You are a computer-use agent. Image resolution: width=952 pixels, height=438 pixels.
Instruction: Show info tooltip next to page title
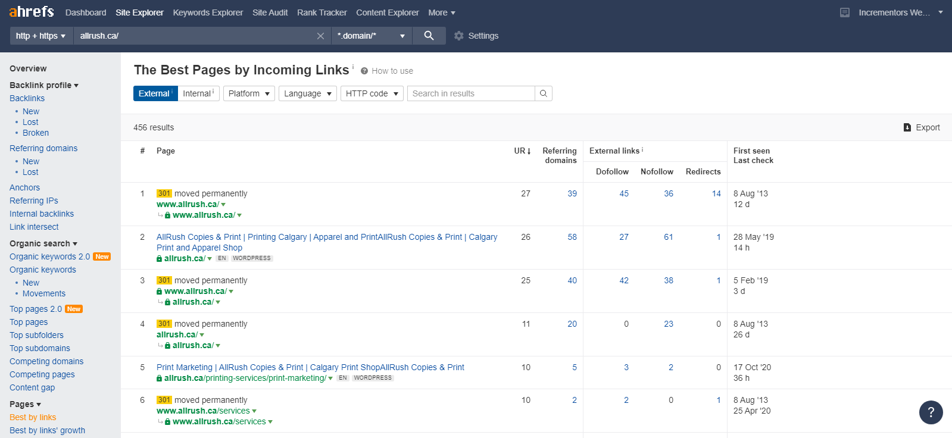point(352,67)
